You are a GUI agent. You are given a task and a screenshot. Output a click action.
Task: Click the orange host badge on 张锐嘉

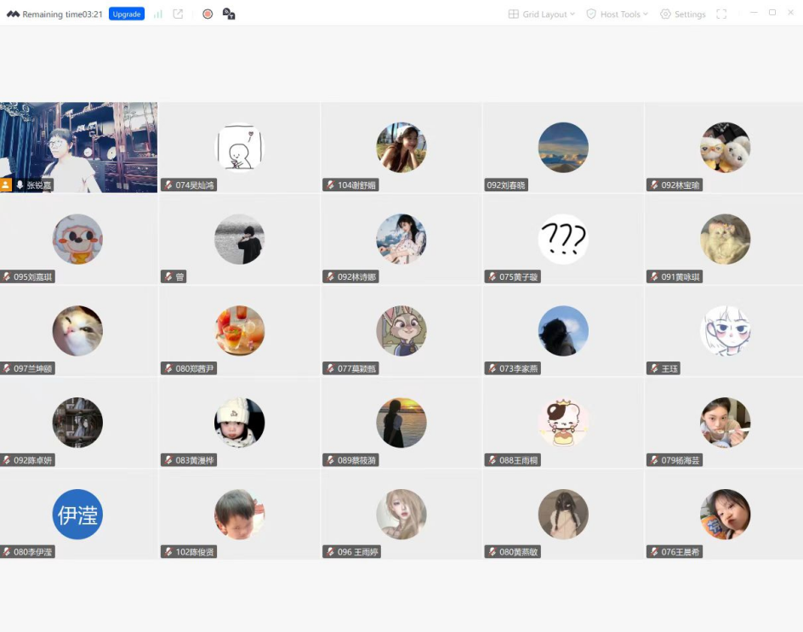(6, 185)
